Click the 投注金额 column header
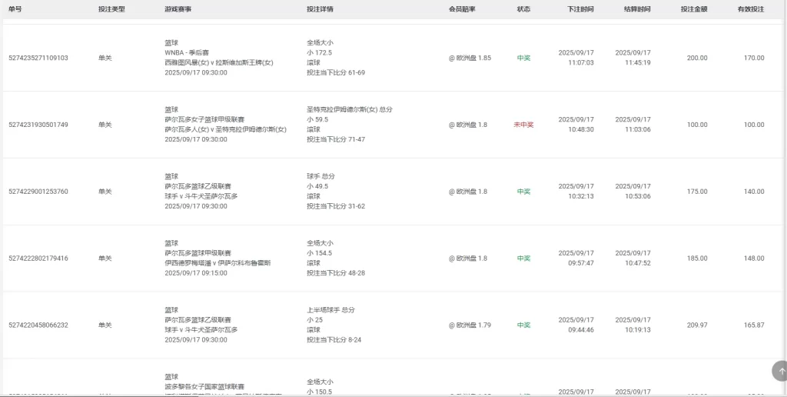This screenshot has width=787, height=397. (x=694, y=9)
